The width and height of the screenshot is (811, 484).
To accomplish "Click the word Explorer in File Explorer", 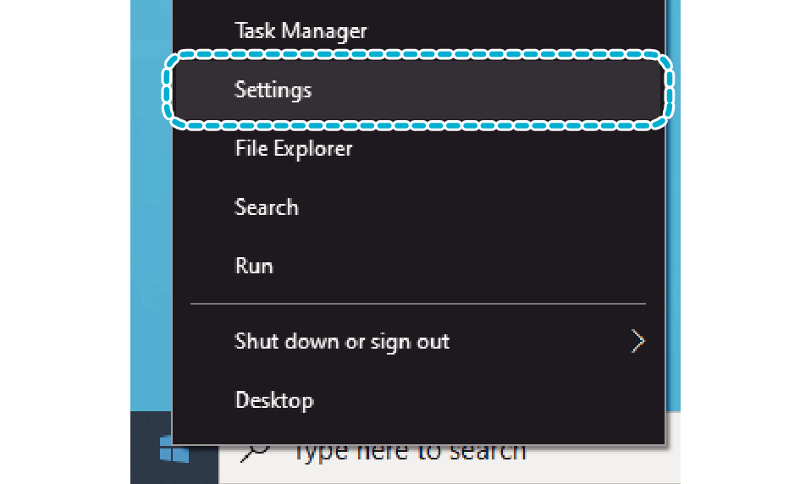I will pos(313,149).
